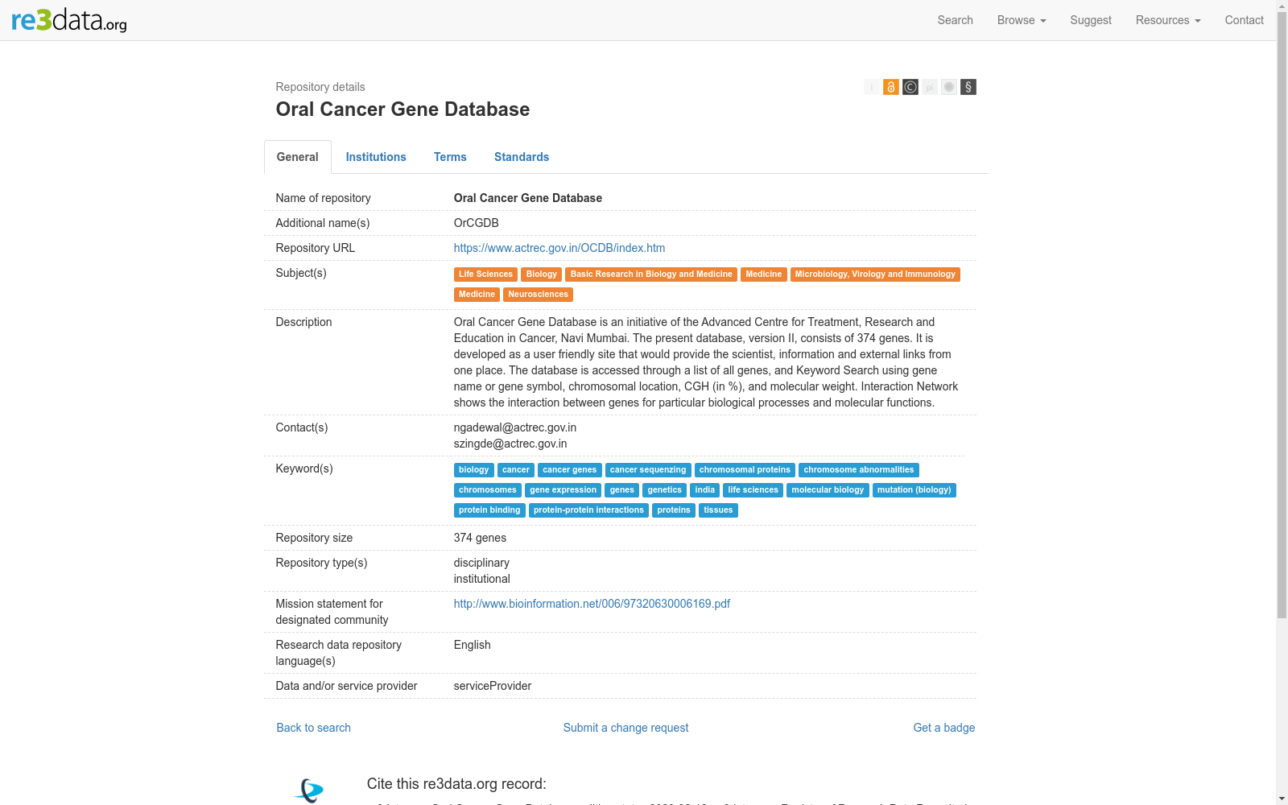Click the vertical page scrollbar thumb

pos(1282,314)
